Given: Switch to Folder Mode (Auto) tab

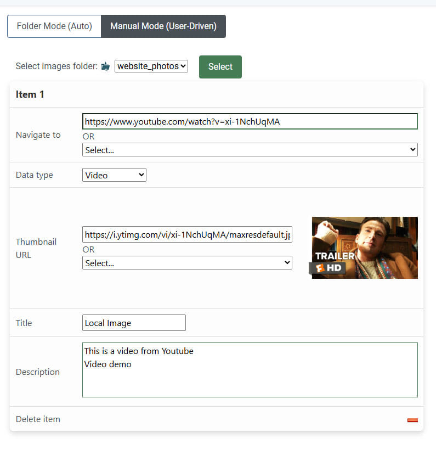Looking at the screenshot, I should [54, 26].
